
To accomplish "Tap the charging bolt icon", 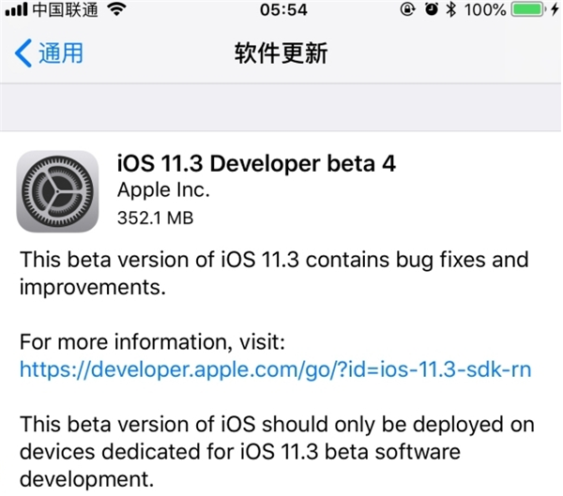I will tap(555, 10).
